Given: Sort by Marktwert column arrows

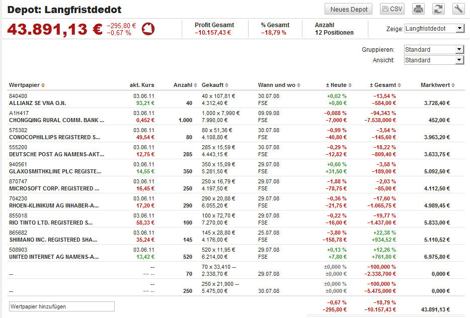Looking at the screenshot, I should point(453,85).
